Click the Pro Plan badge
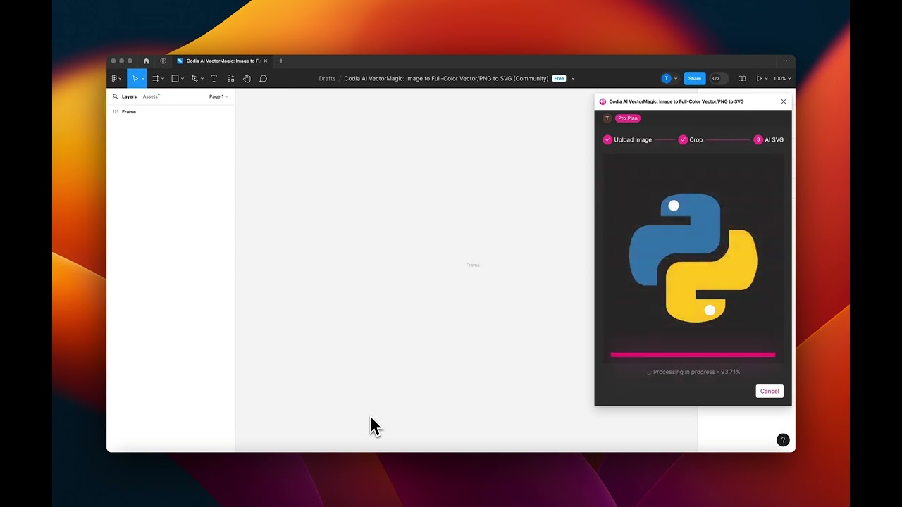Screen dimensions: 902x507 (628, 118)
